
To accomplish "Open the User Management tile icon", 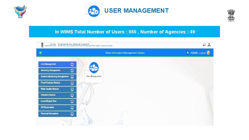I will (94, 68).
